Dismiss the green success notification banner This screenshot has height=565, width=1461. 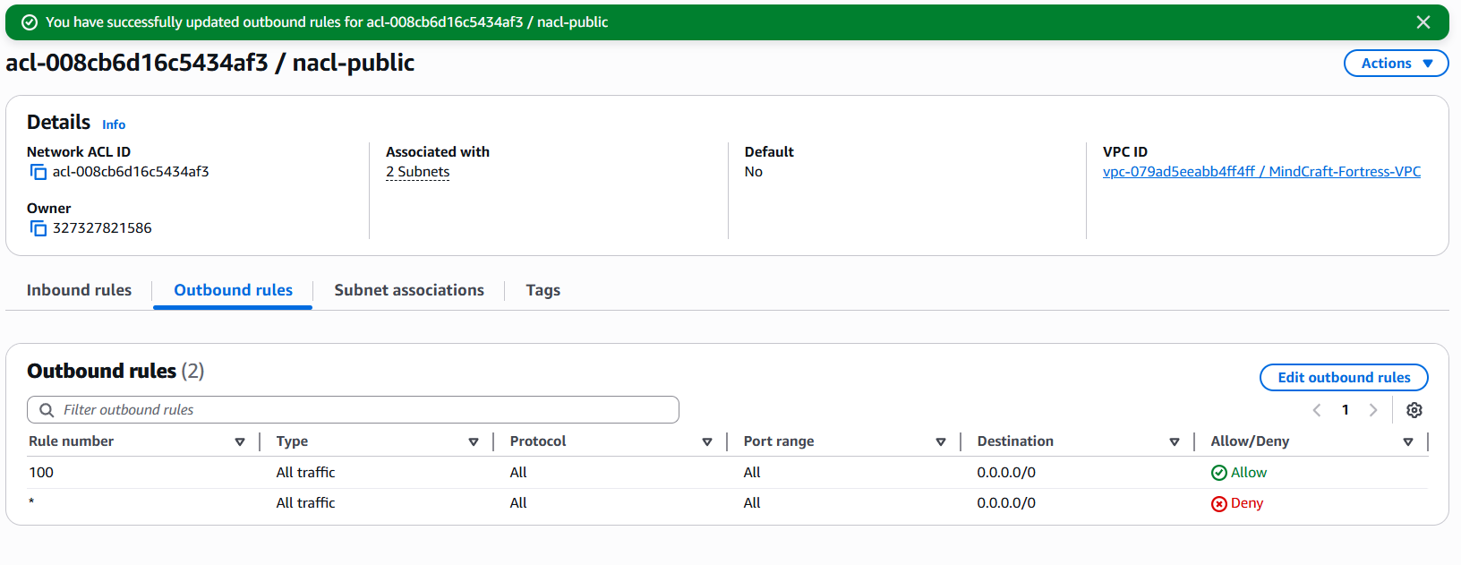1423,22
